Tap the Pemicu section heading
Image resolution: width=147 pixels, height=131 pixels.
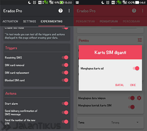84,40
